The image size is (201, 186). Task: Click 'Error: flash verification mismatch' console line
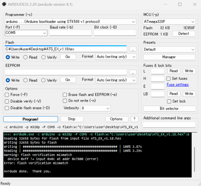point(36,163)
